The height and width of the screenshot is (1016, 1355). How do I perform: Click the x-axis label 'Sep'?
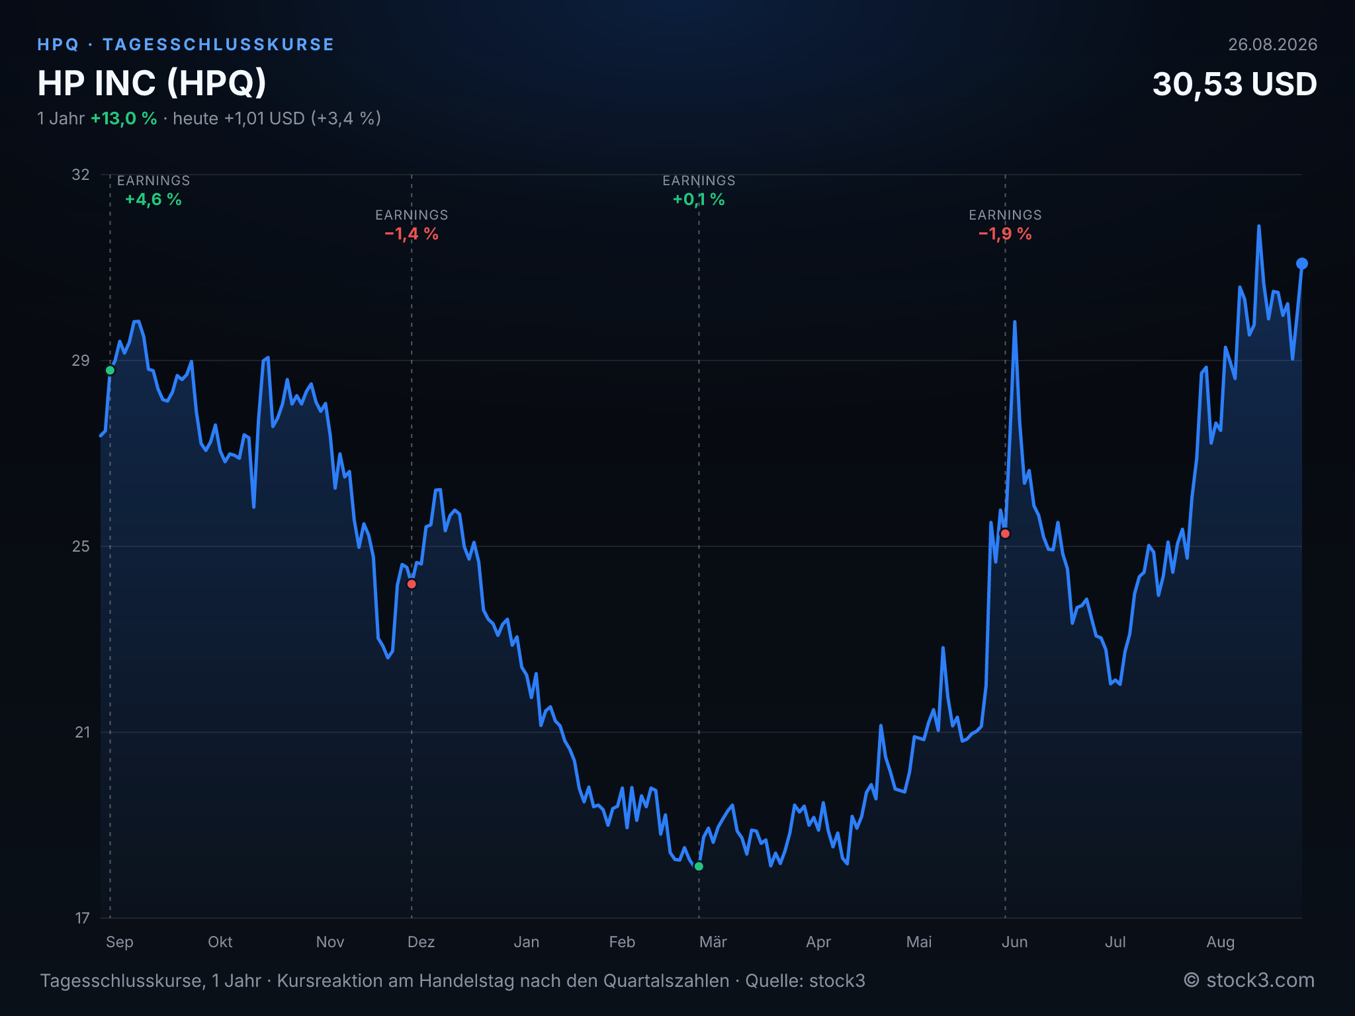[120, 942]
